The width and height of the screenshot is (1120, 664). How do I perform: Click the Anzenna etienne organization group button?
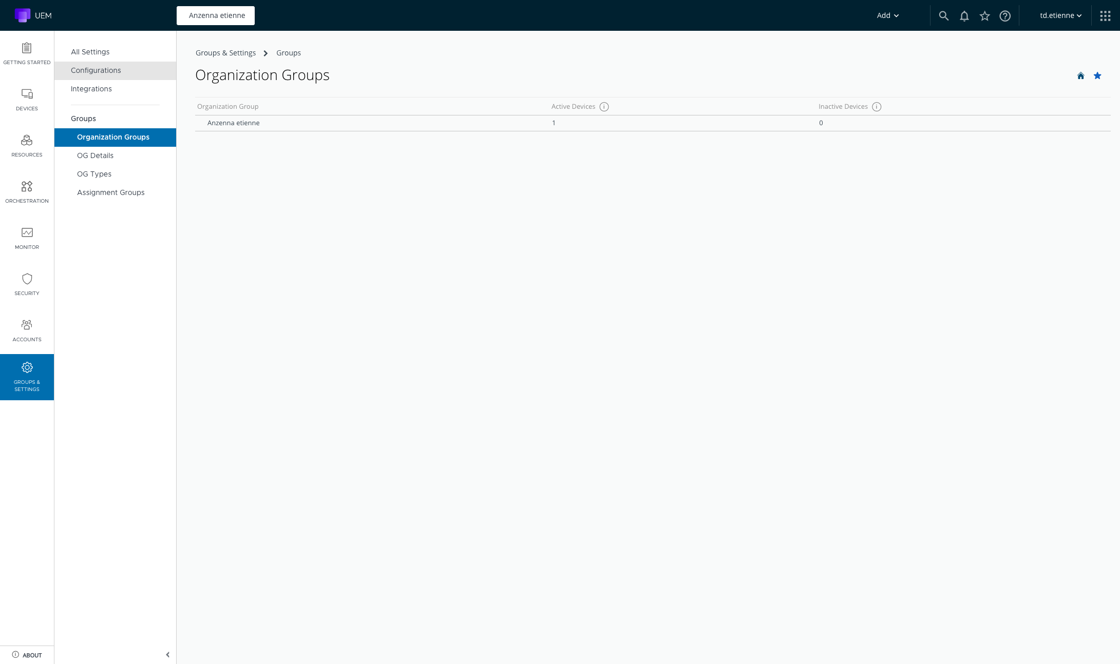(216, 15)
